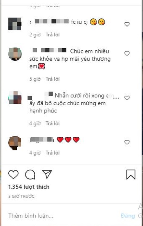Like the 'fc iu cj' comment
Screen dimensions: 143x226
pyautogui.click(x=127, y=24)
